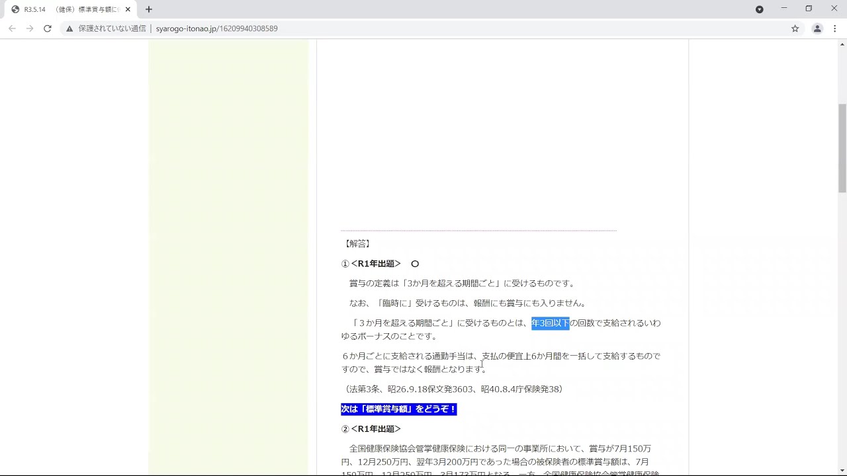Click the vertical page scrollbar thumb

[842, 147]
